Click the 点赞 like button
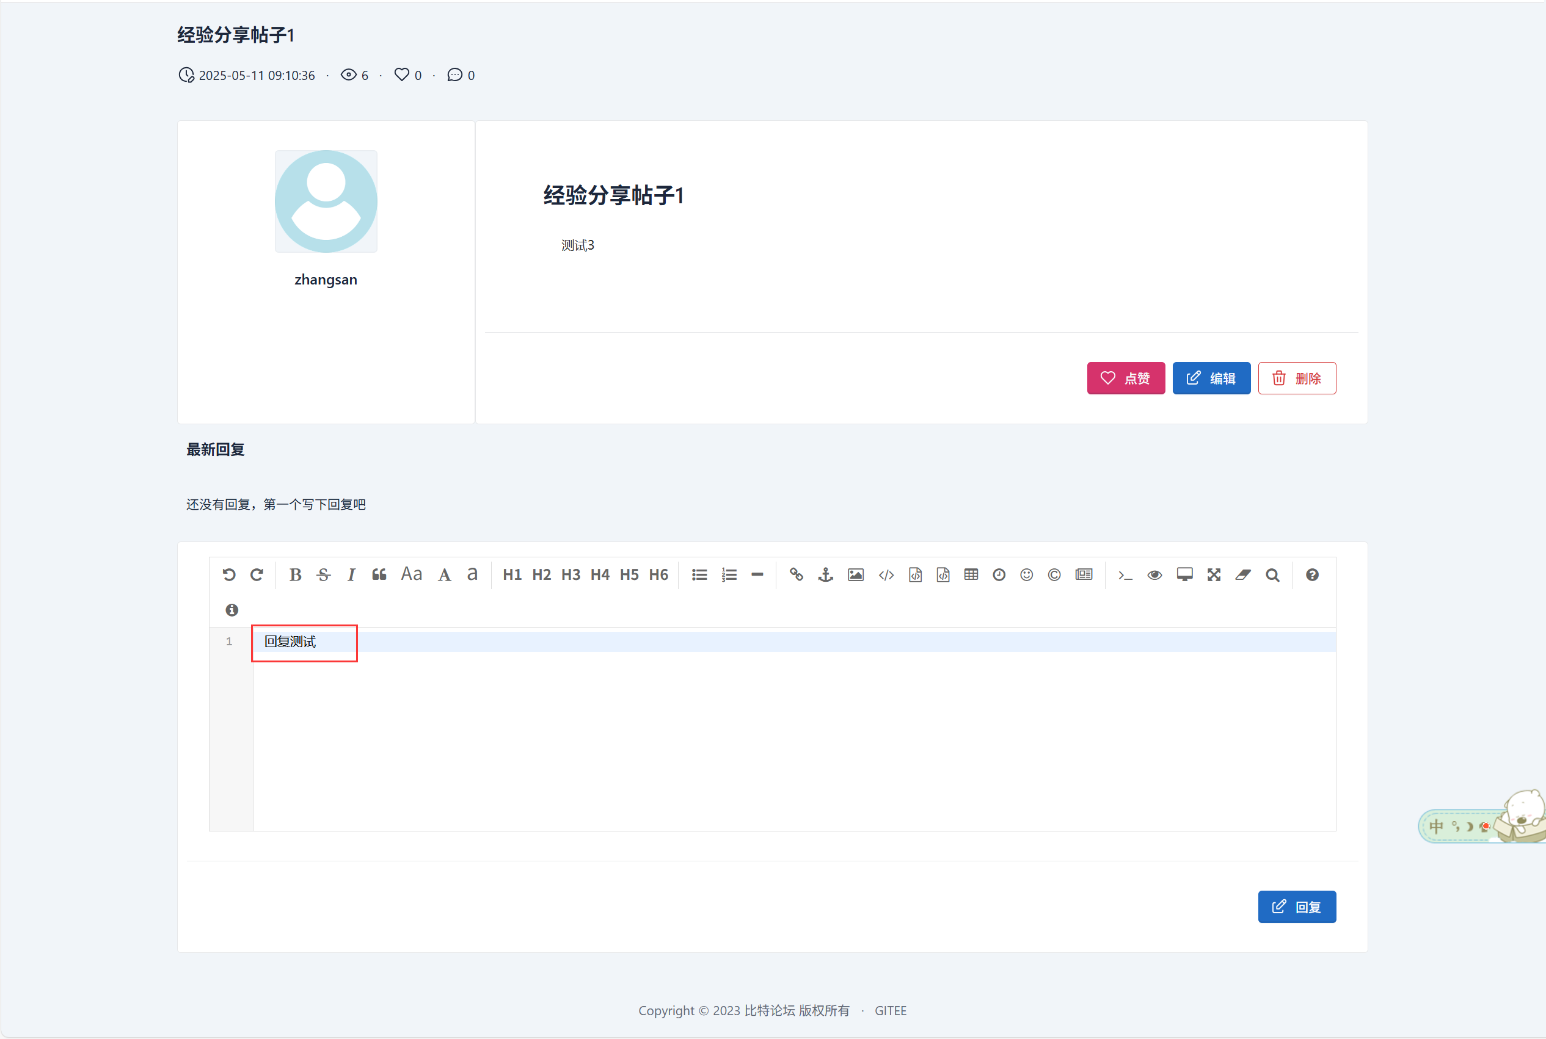Screen dimensions: 1546x1039 pos(1126,378)
